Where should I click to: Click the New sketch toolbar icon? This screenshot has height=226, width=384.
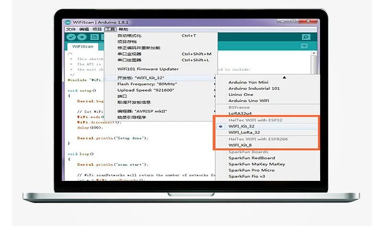[95, 37]
